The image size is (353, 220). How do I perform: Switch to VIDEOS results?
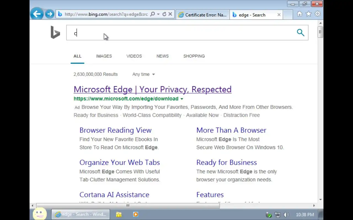coord(134,56)
